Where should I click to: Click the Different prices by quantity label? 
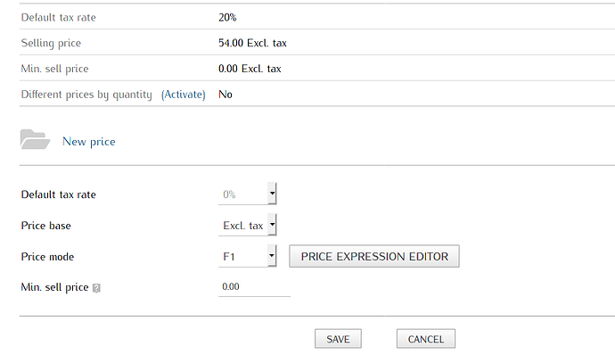click(x=86, y=95)
